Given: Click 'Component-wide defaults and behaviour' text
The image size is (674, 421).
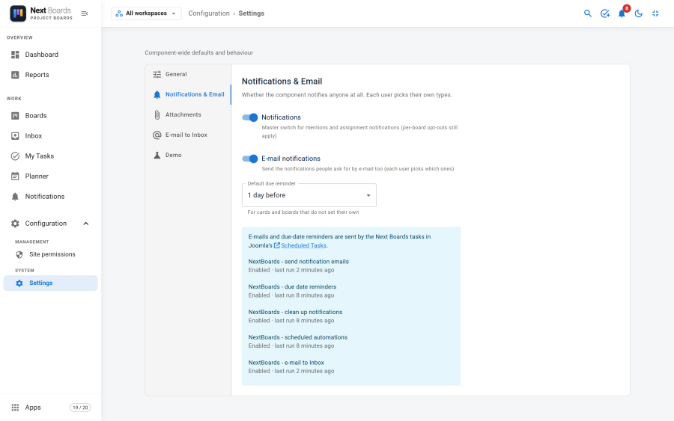Looking at the screenshot, I should pos(199,53).
